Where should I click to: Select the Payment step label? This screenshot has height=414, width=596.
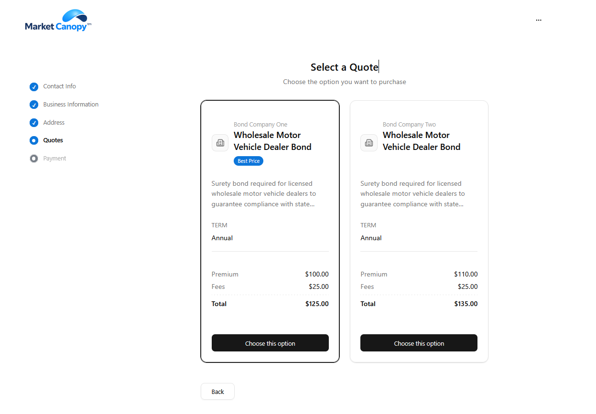pos(54,159)
